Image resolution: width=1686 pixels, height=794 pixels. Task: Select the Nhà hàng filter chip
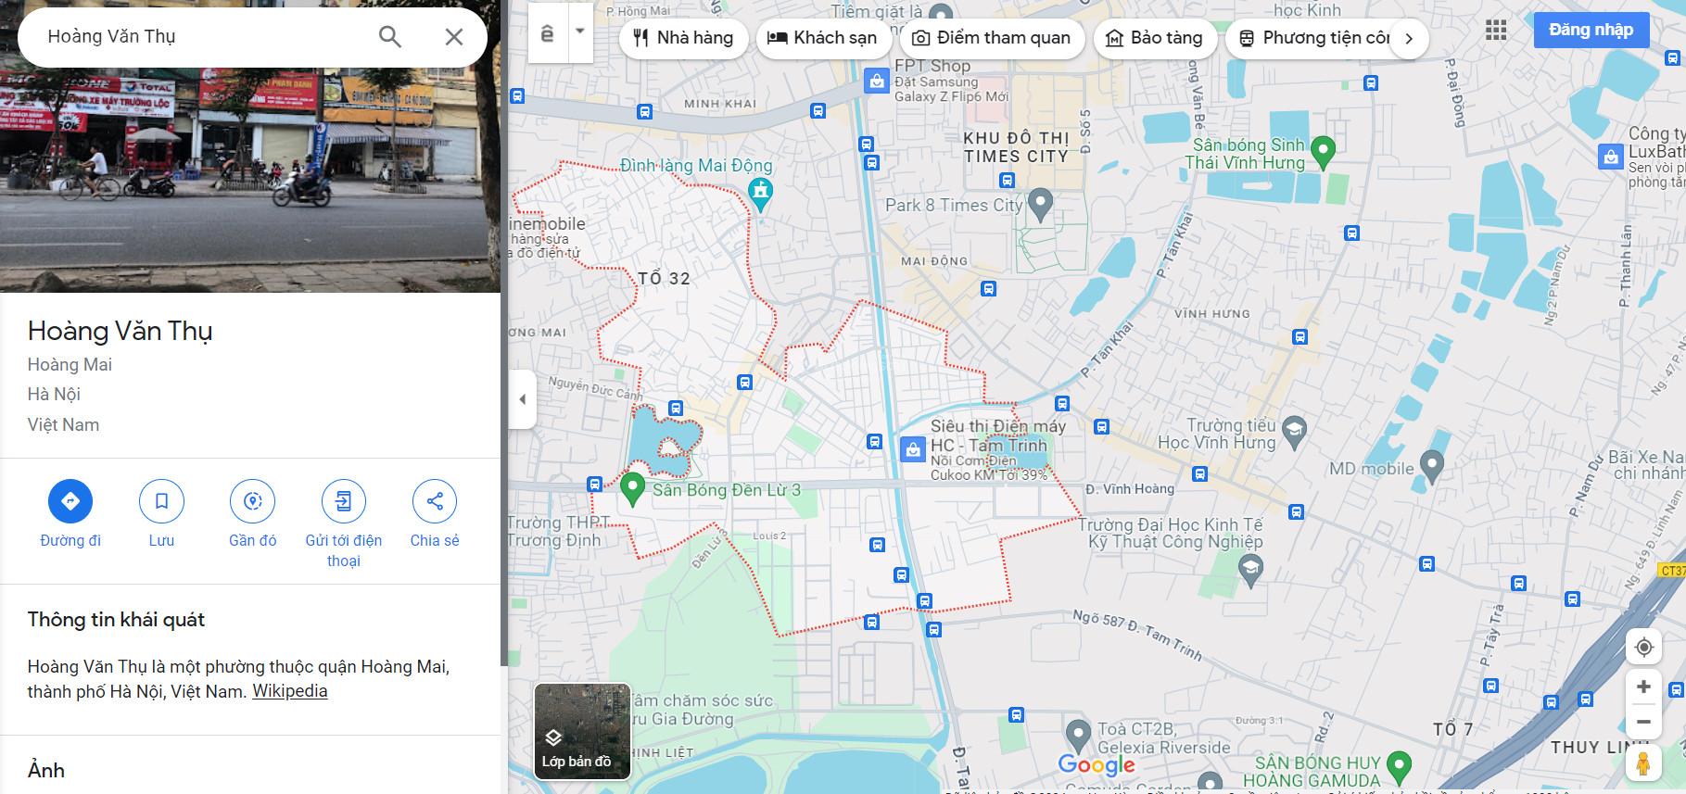[683, 38]
